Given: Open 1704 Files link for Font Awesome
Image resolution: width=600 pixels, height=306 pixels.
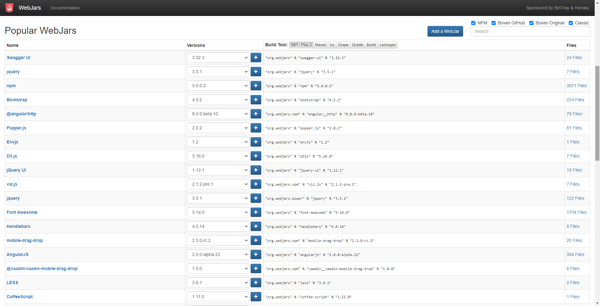Looking at the screenshot, I should pos(576,212).
